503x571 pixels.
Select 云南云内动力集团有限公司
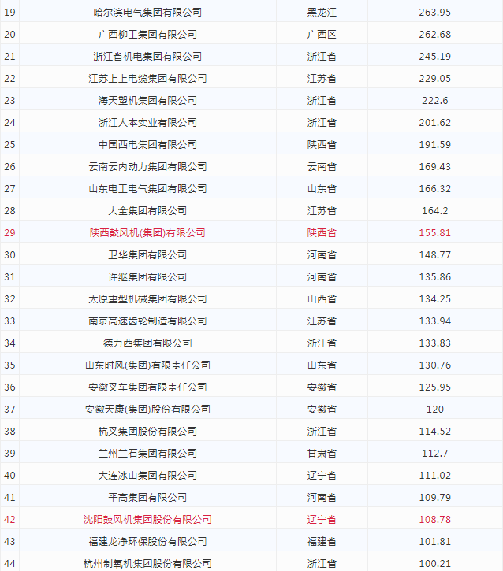click(x=147, y=166)
